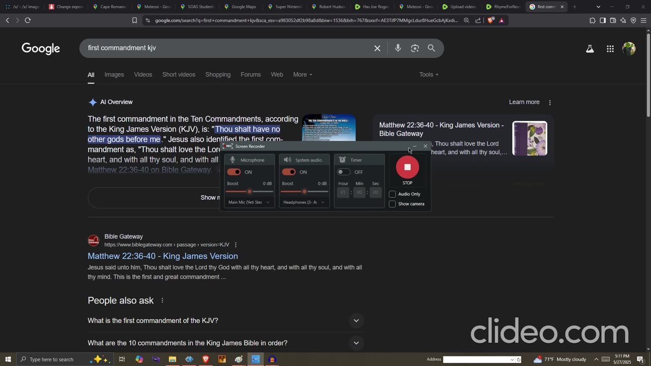Open the browser main menu
Screen dimensions: 651x366
click(x=643, y=20)
